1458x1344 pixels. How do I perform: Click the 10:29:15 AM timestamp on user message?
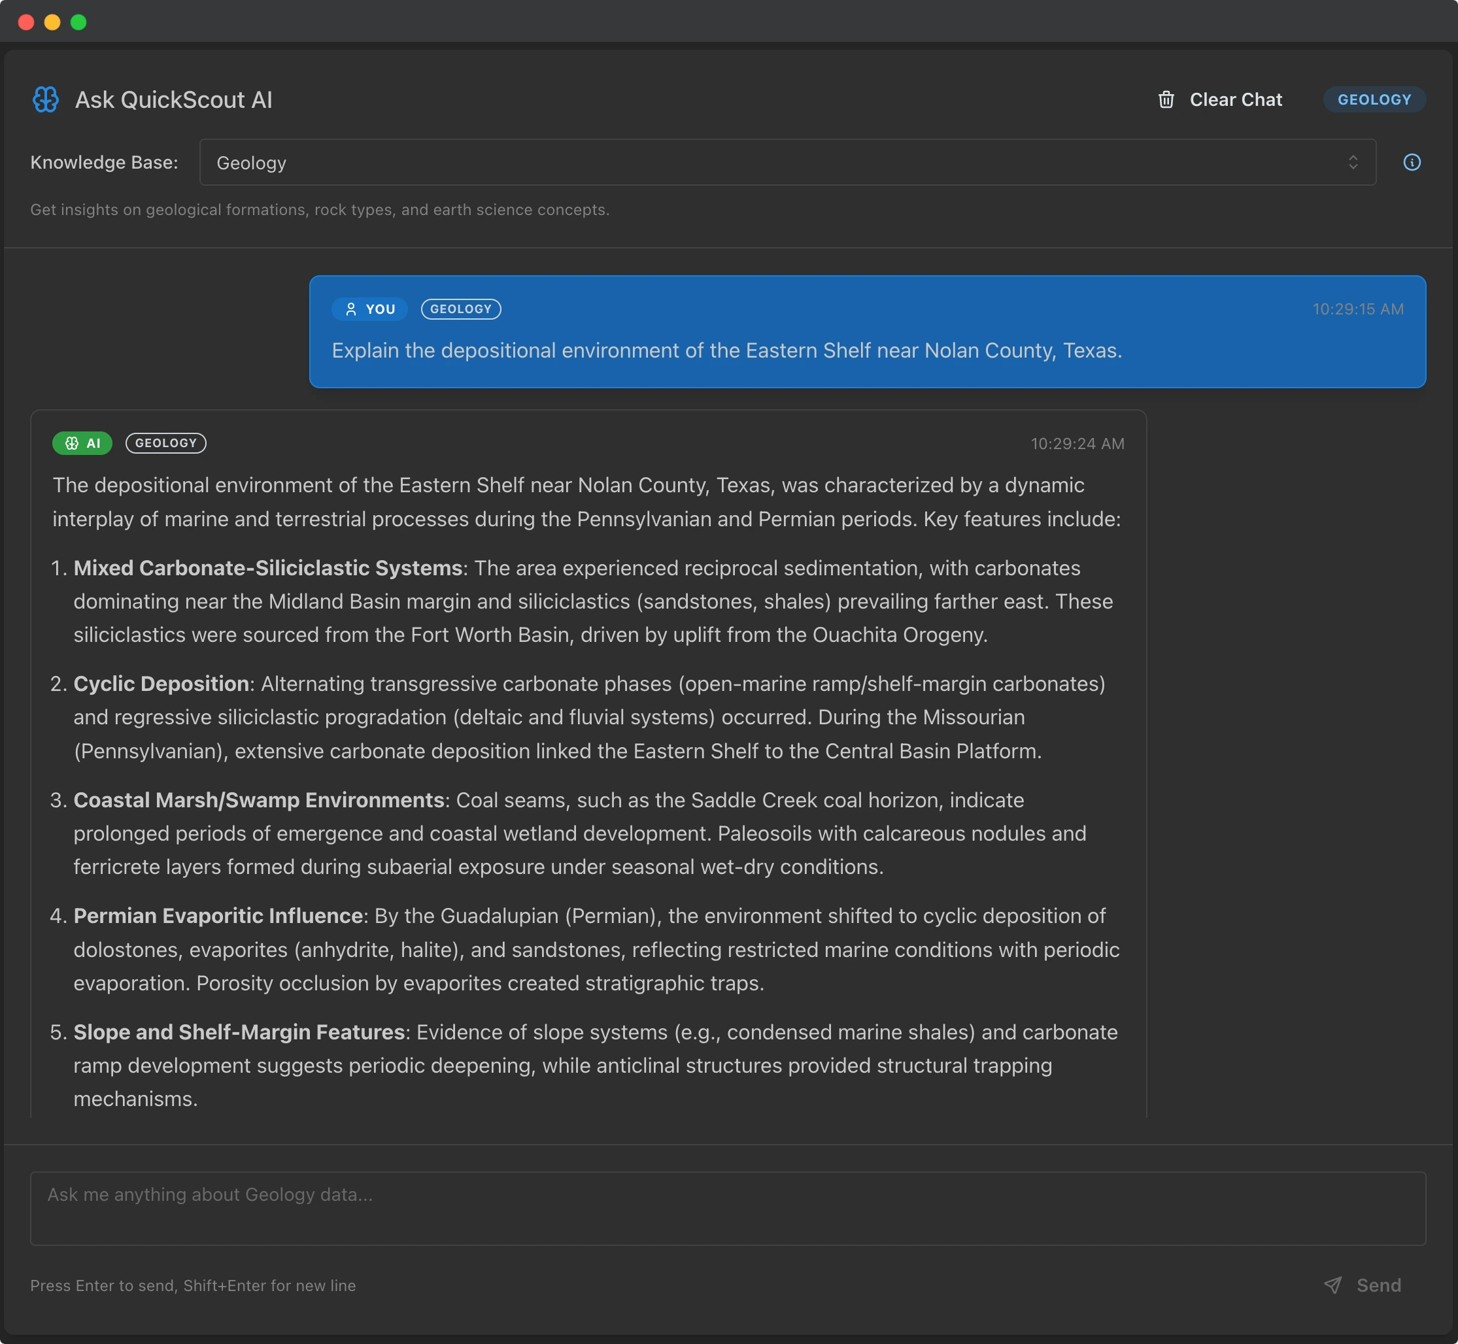point(1357,309)
